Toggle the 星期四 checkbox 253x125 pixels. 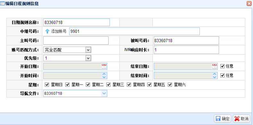pos(129,85)
